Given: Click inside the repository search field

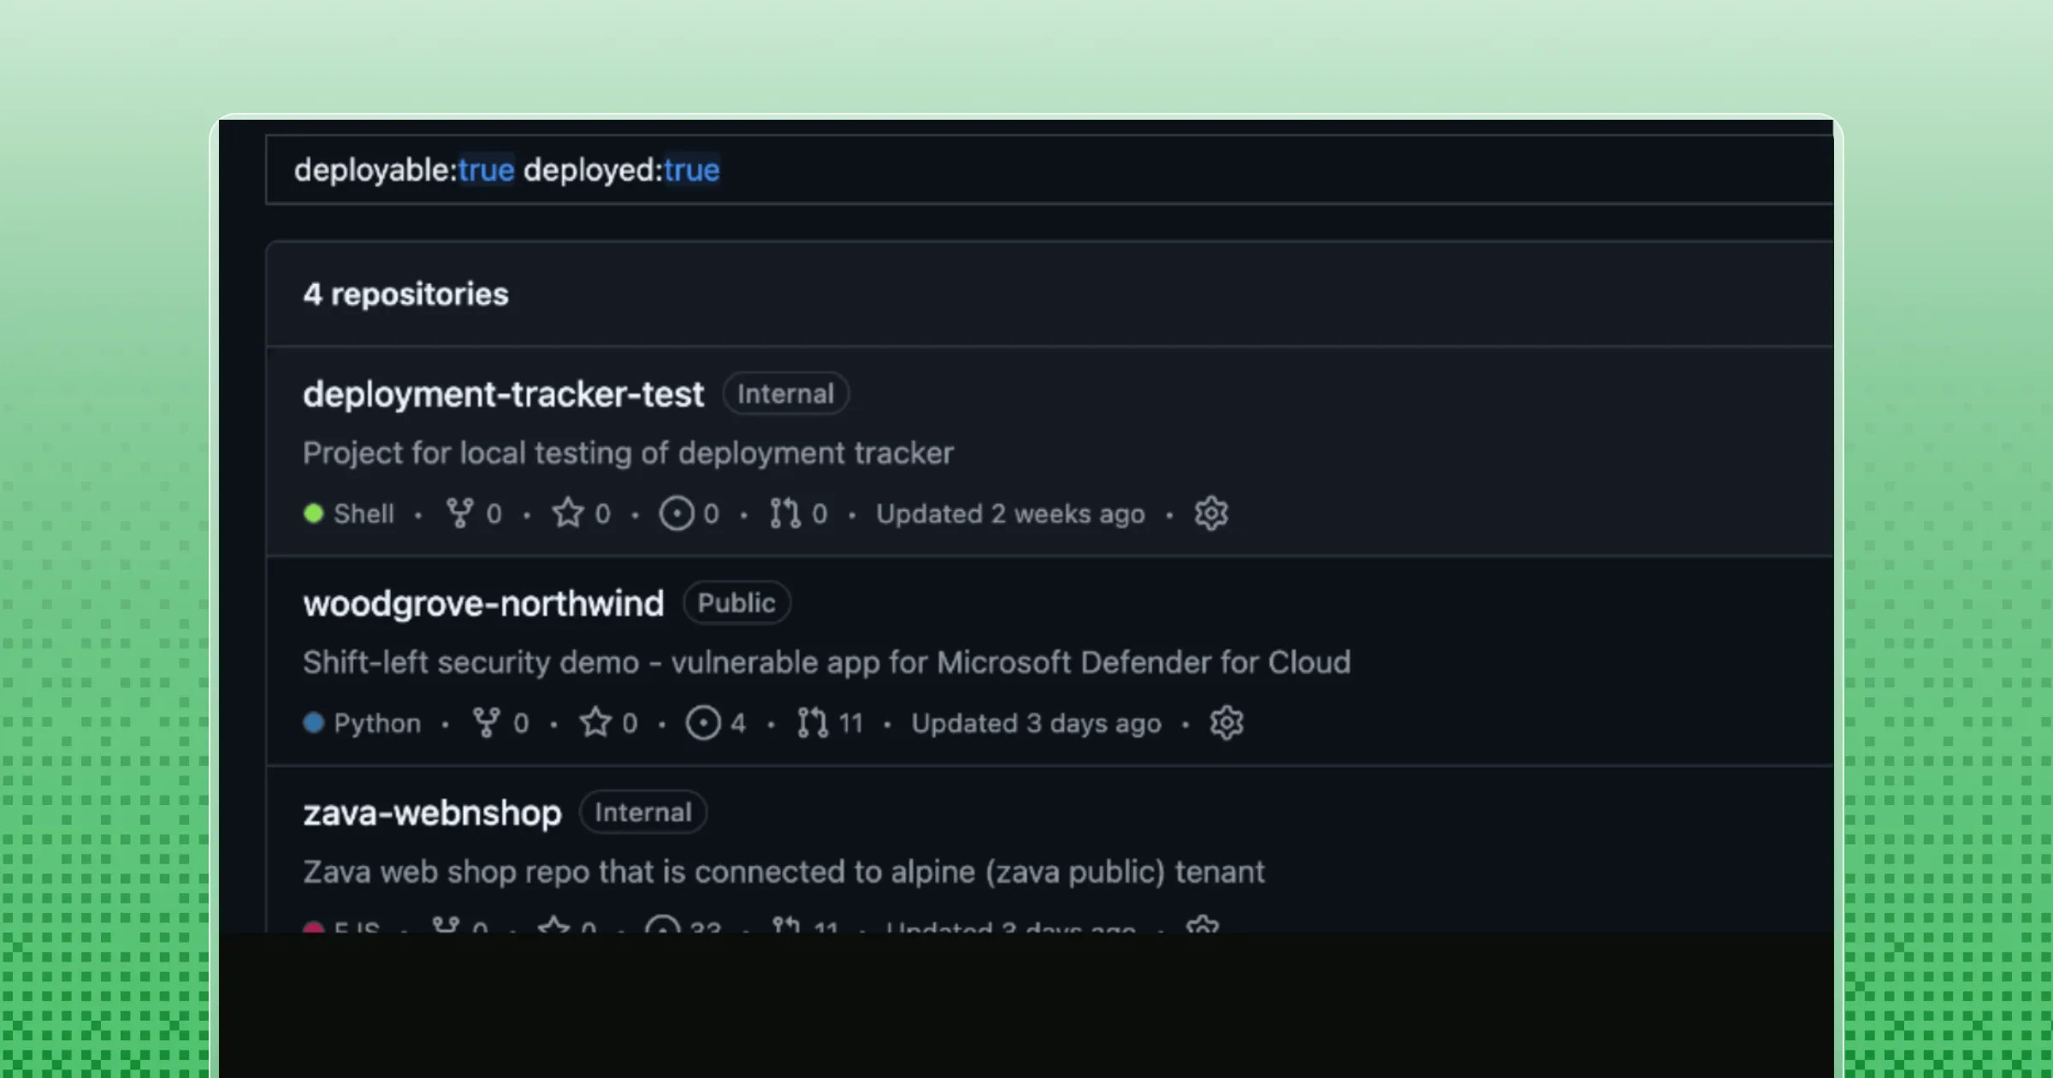Looking at the screenshot, I should [1026, 169].
